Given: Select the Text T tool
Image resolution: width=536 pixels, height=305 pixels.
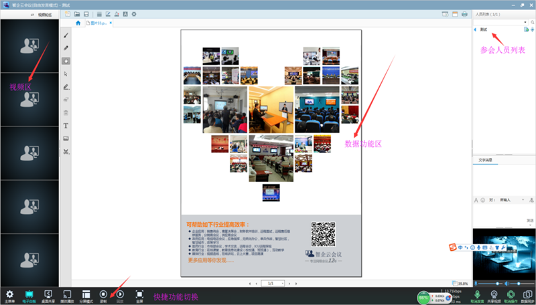Looking at the screenshot, I should click(x=66, y=126).
